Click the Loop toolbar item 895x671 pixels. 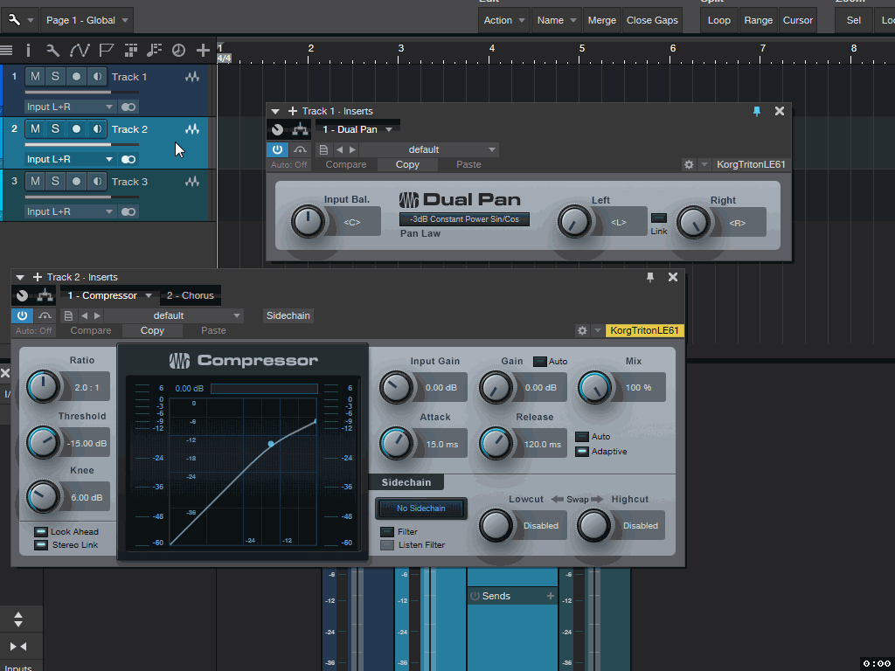[718, 20]
